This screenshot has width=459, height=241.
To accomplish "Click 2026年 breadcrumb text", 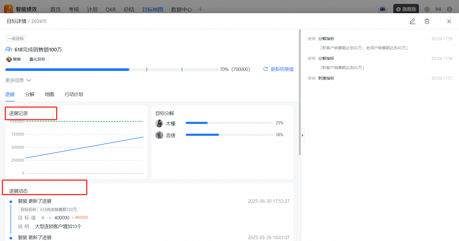I will 39,21.
